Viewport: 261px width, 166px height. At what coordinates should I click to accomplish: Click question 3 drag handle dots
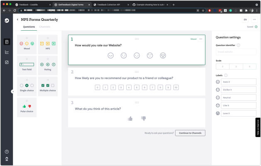coord(137,103)
